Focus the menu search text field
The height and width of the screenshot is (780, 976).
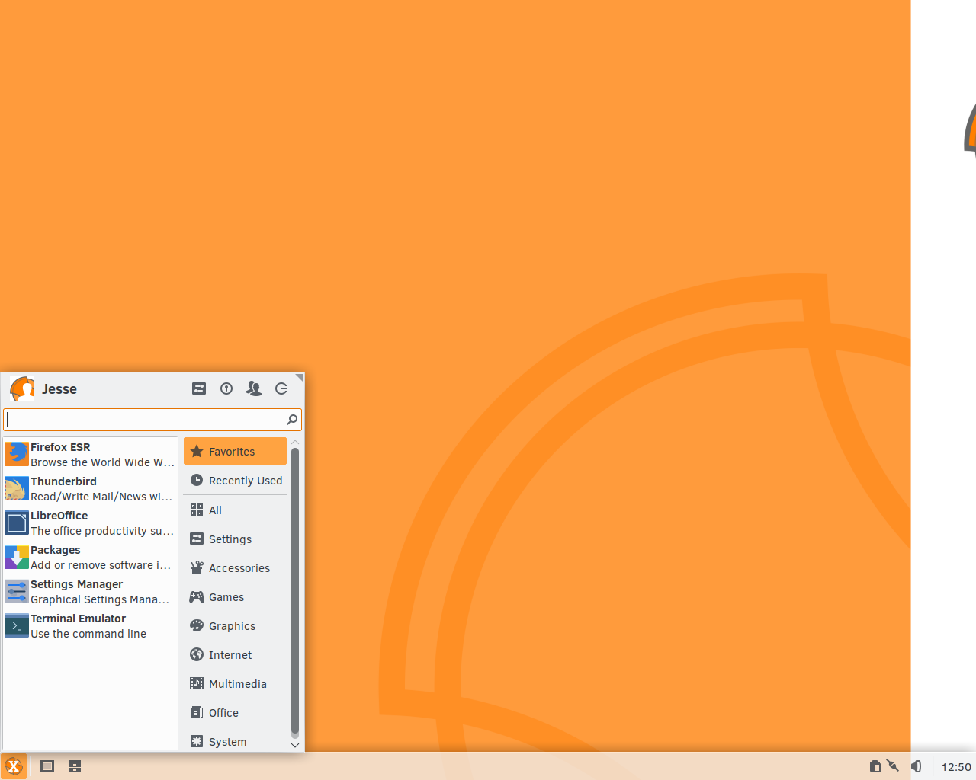152,420
